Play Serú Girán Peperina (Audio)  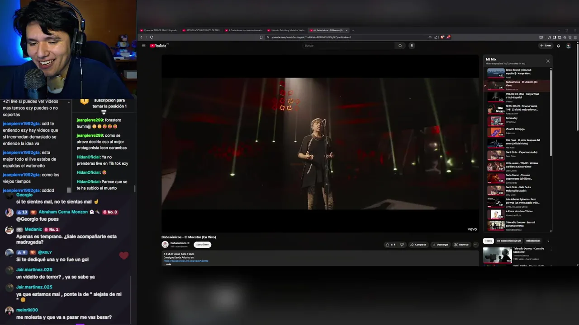(517, 155)
